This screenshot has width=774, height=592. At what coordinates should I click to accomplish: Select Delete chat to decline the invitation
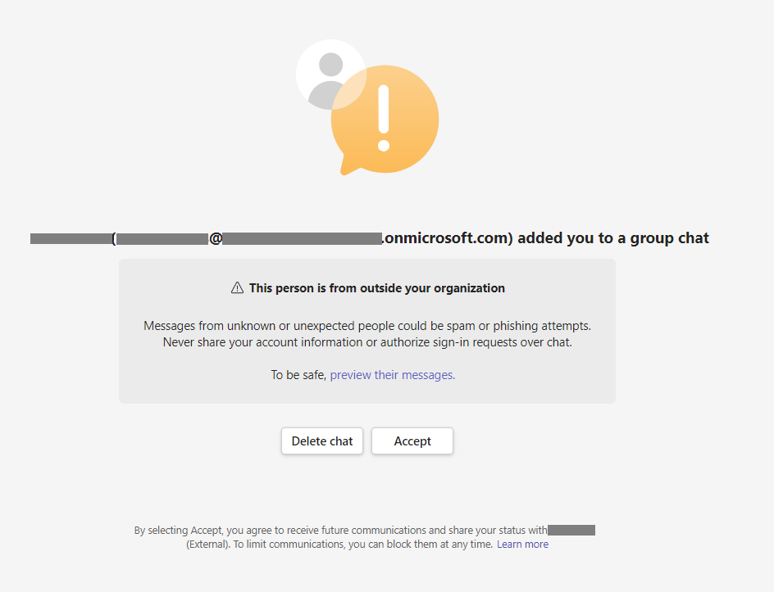pyautogui.click(x=321, y=441)
